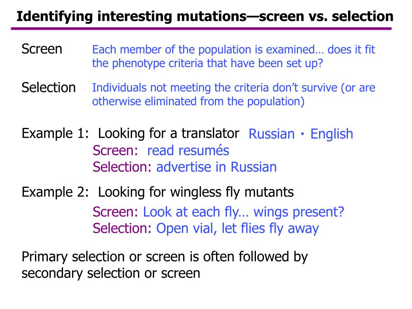The height and width of the screenshot is (309, 412).
Task: Click the text read resumés
Action: pos(188,150)
